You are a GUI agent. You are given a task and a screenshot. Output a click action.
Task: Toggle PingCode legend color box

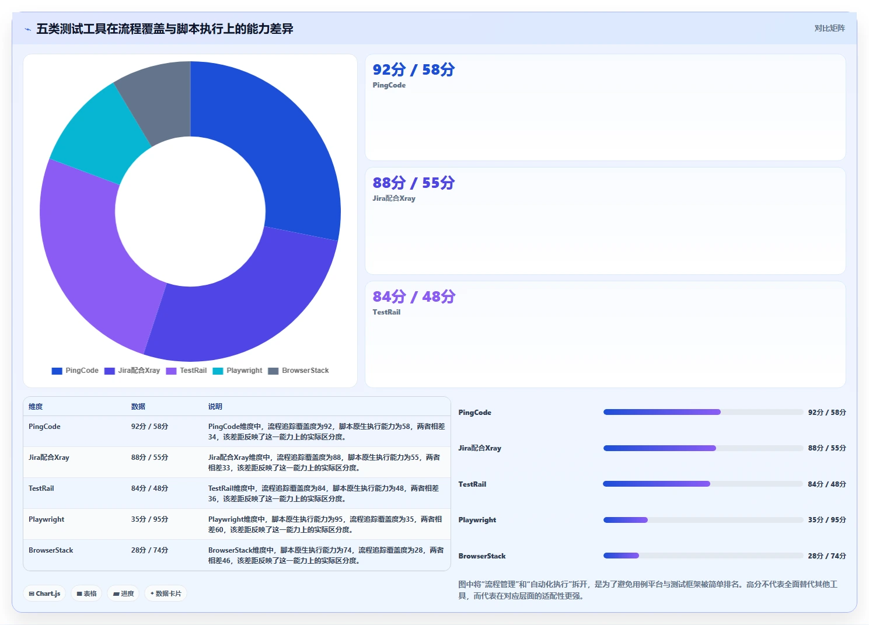point(57,371)
